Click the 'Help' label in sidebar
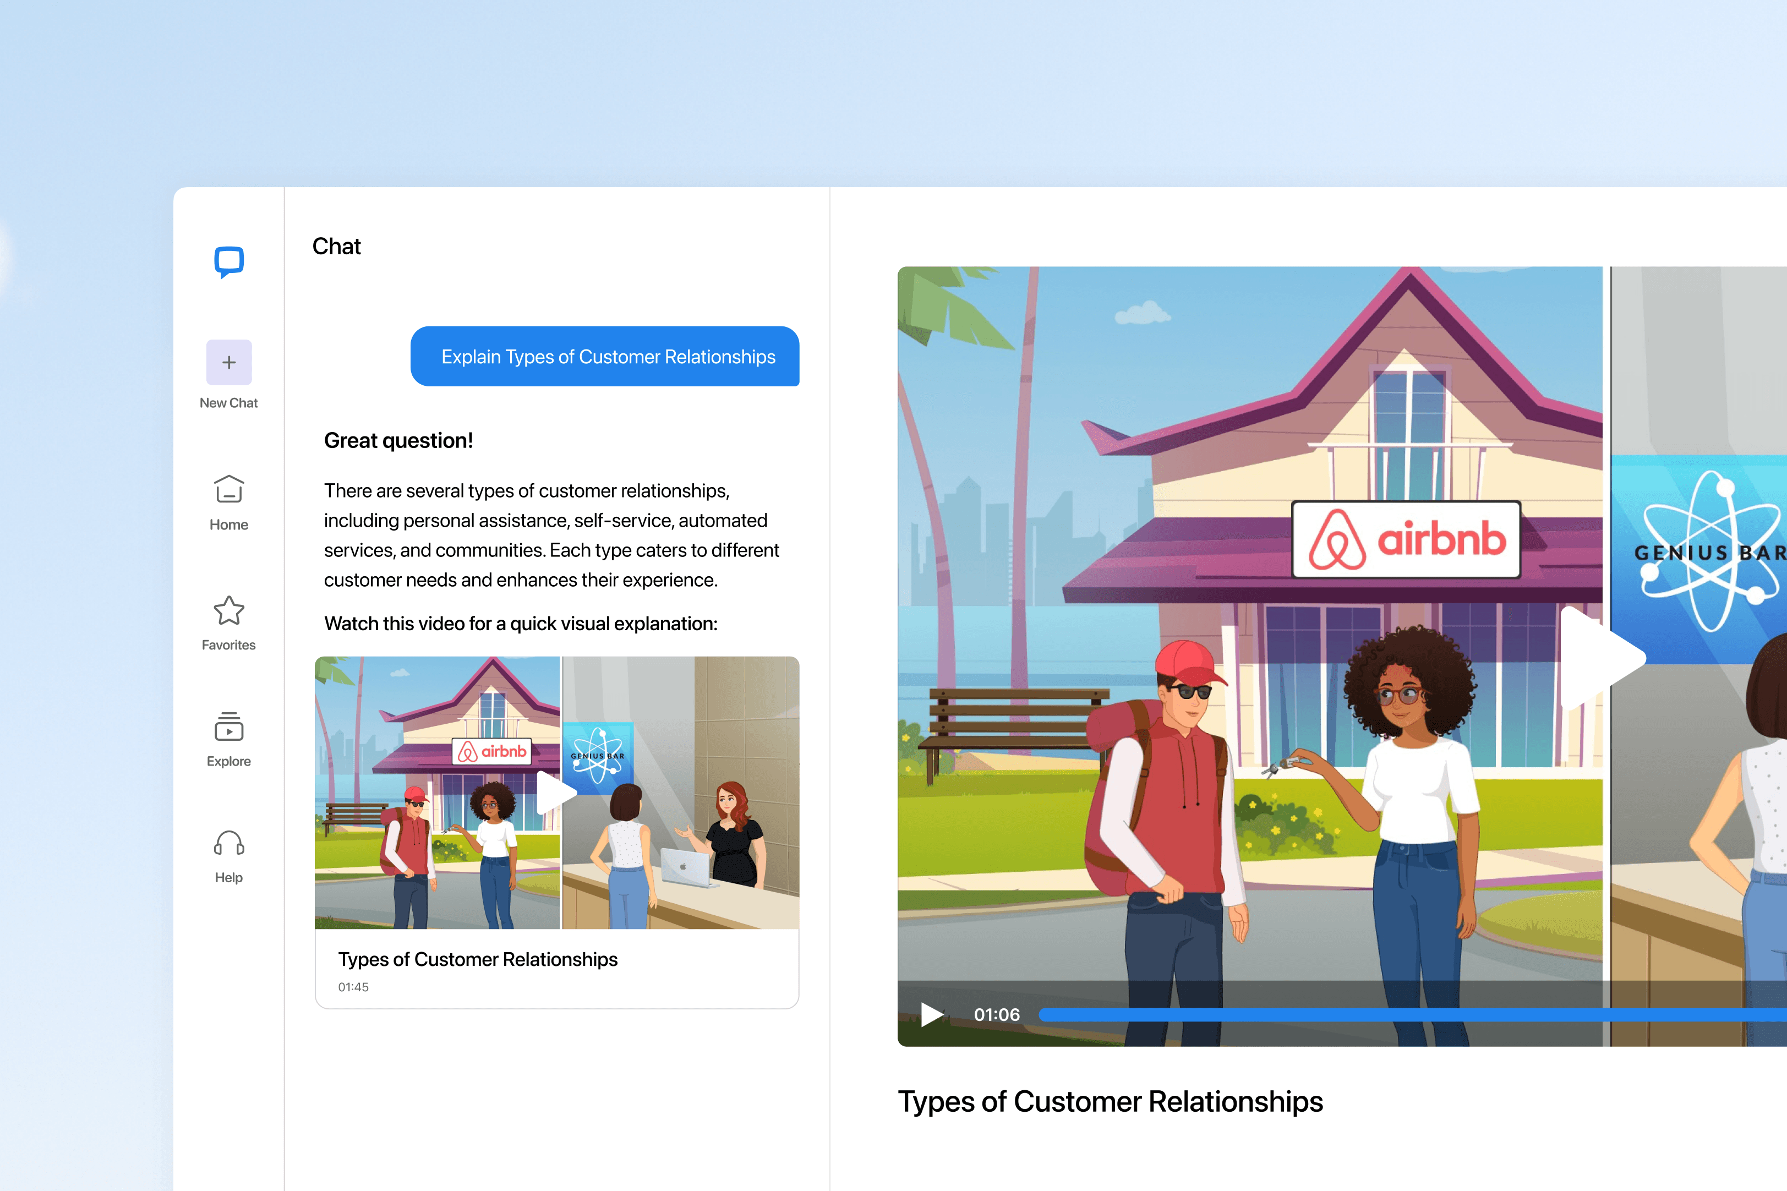 228,877
